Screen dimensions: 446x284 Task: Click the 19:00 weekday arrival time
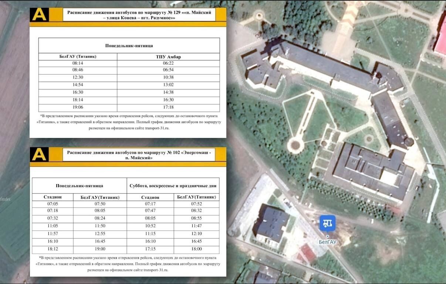(x=100, y=249)
